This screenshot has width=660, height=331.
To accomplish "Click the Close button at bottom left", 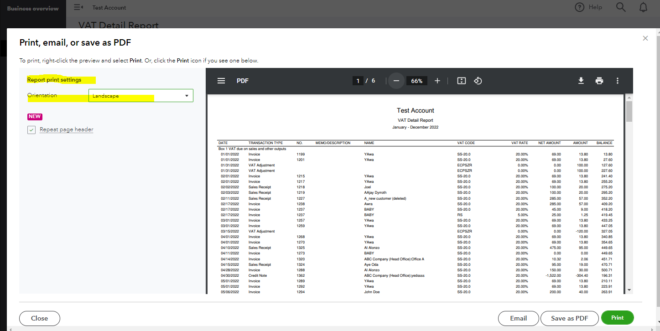I will [40, 318].
